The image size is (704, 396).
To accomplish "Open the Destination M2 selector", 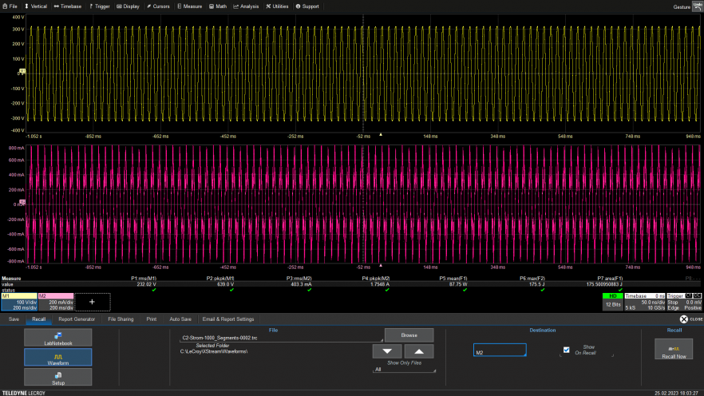I will click(x=500, y=351).
